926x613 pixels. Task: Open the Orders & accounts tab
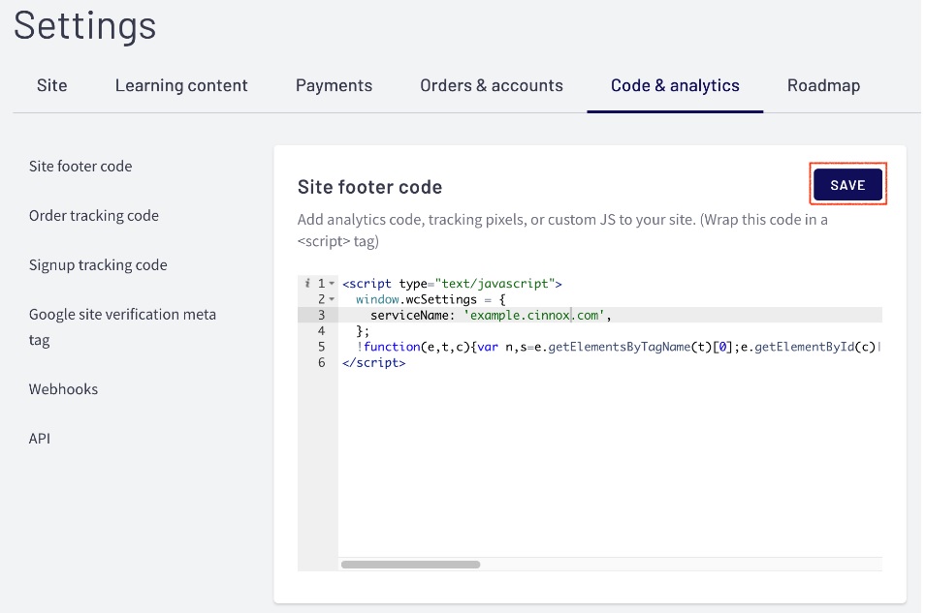click(492, 85)
